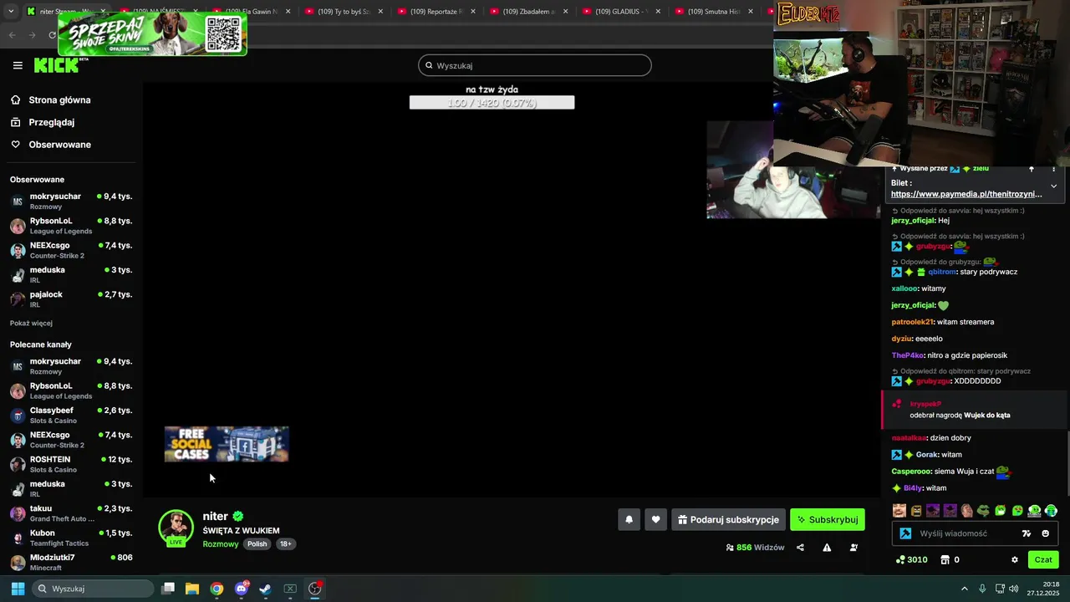Open the followed mokrysuchar channel under Obserwowane

click(71, 202)
